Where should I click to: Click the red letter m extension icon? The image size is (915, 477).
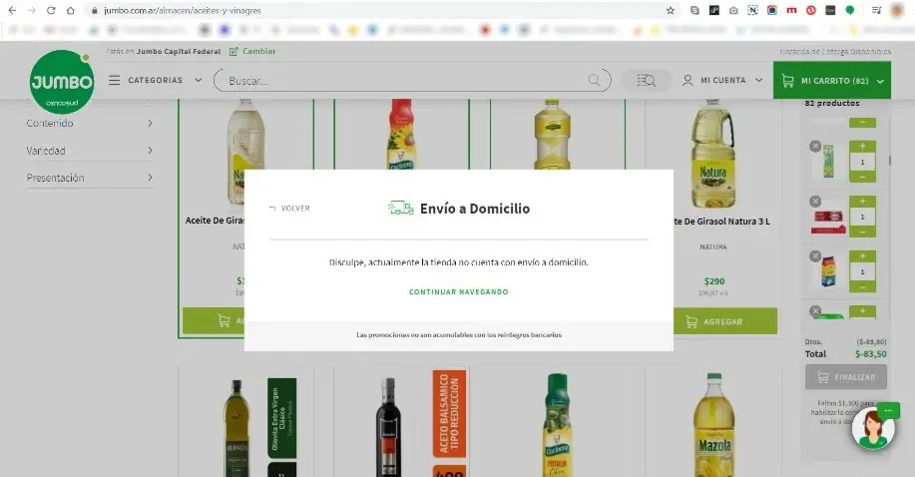791,11
